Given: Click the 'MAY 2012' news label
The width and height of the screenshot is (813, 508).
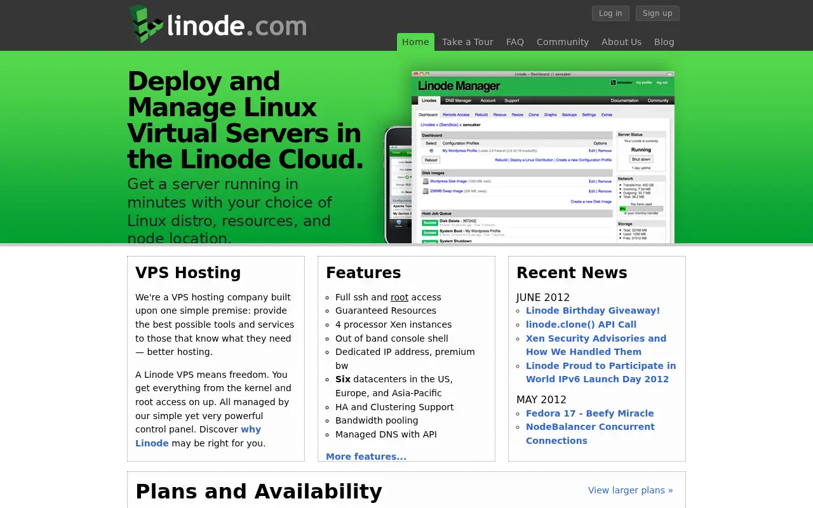Looking at the screenshot, I should coord(541,400).
